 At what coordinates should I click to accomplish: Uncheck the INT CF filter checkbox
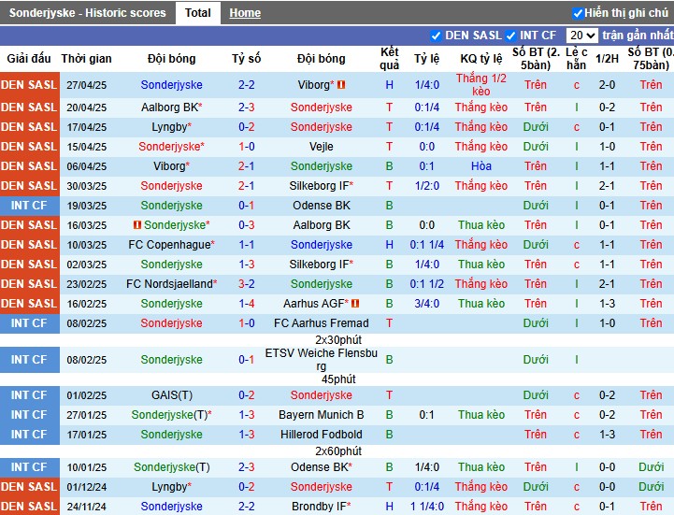click(x=510, y=36)
